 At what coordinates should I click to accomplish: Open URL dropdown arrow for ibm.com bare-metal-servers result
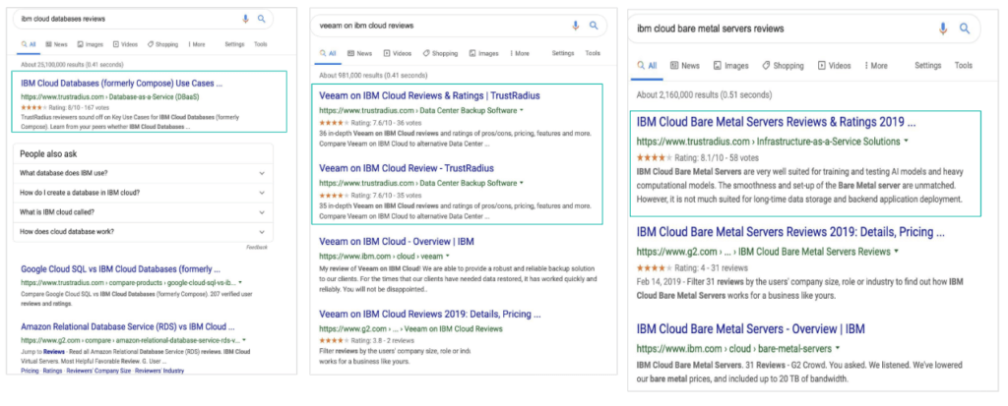tap(838, 349)
